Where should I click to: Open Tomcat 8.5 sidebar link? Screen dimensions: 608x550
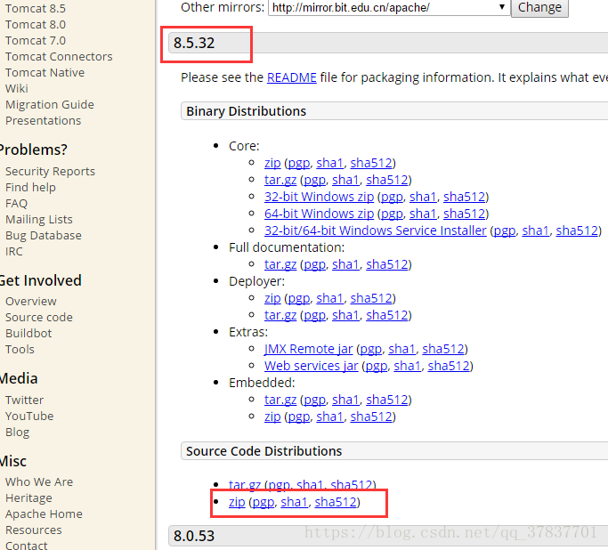point(36,9)
